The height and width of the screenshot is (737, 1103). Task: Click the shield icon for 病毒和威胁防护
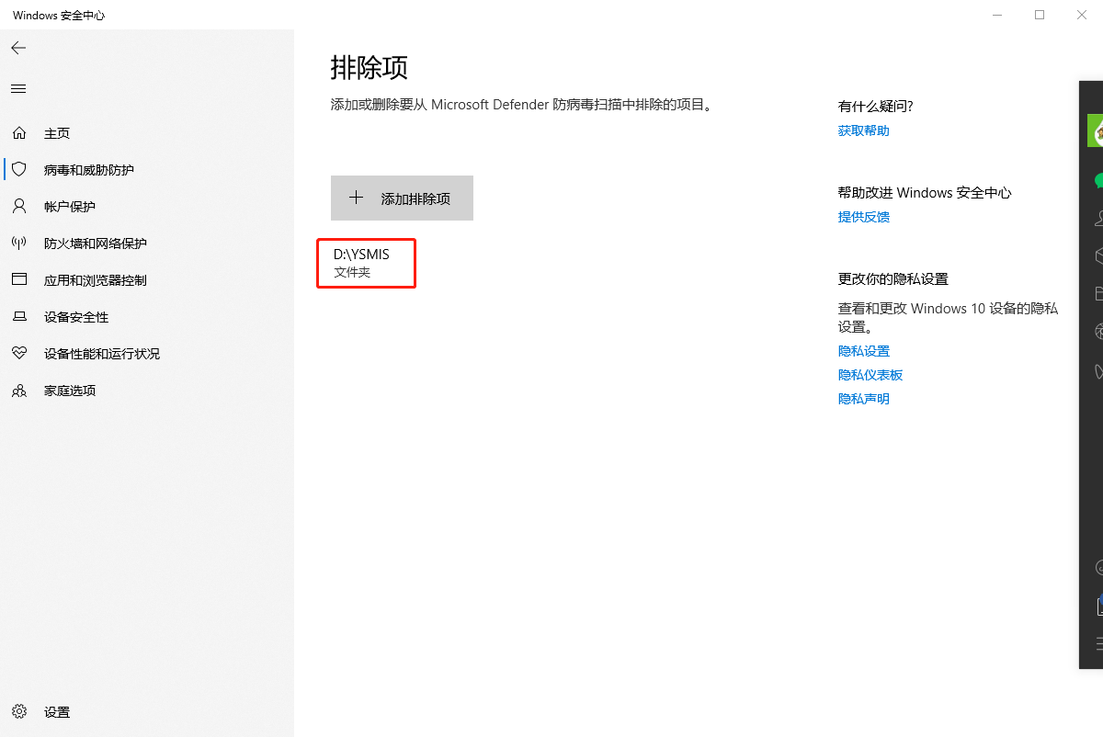click(19, 170)
